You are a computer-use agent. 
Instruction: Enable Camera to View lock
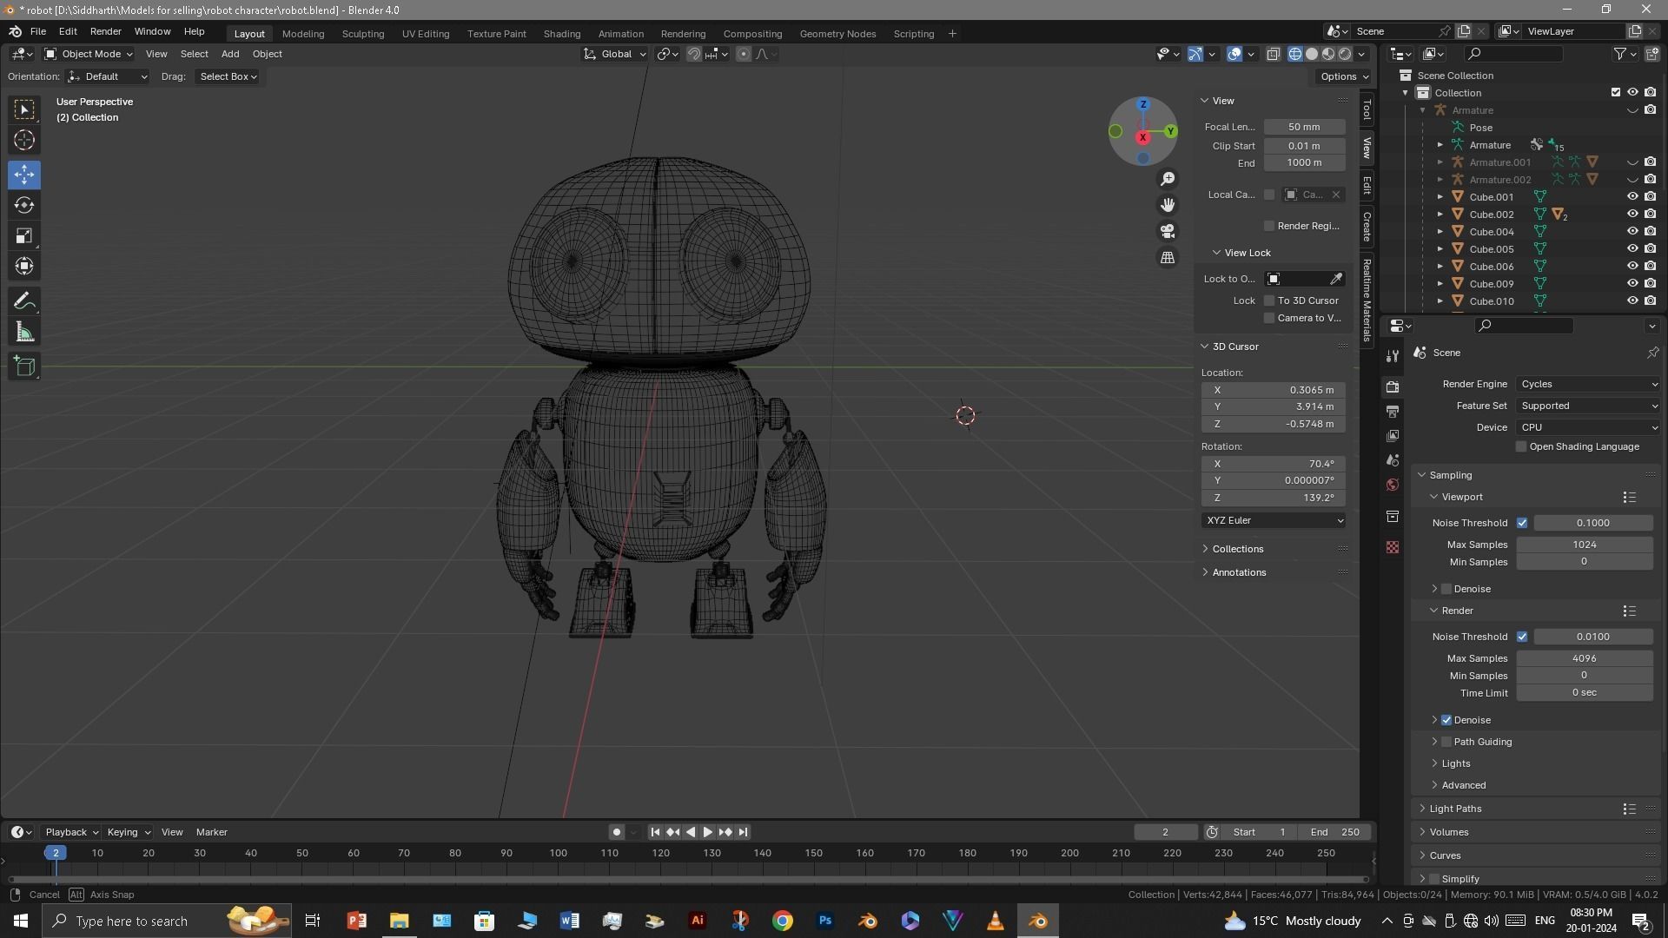tap(1269, 318)
